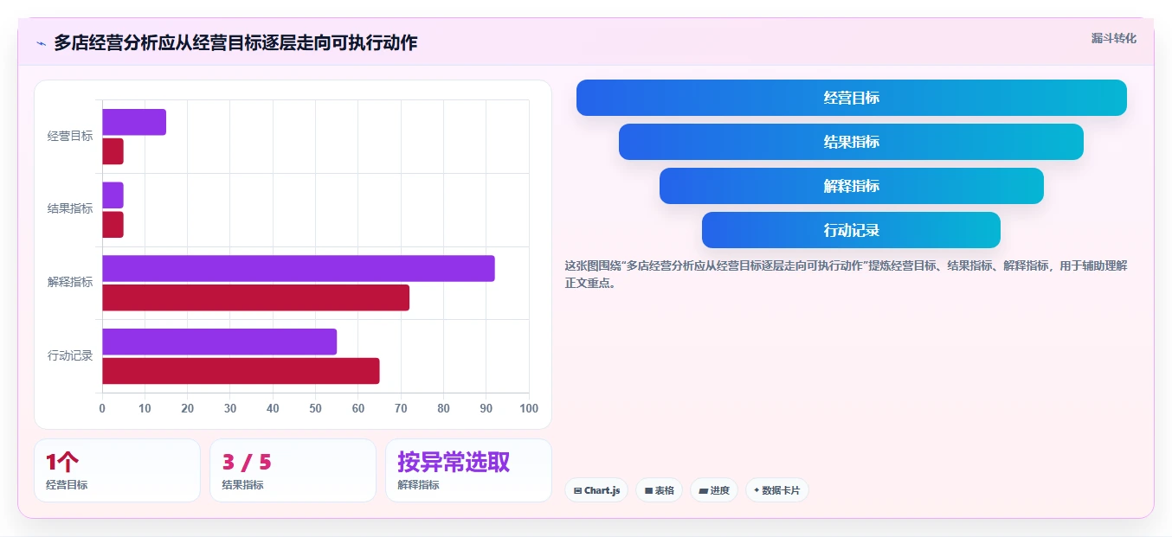The width and height of the screenshot is (1172, 537).
Task: Click the 3 / 5 结果指标 stat card
Action: [293, 470]
